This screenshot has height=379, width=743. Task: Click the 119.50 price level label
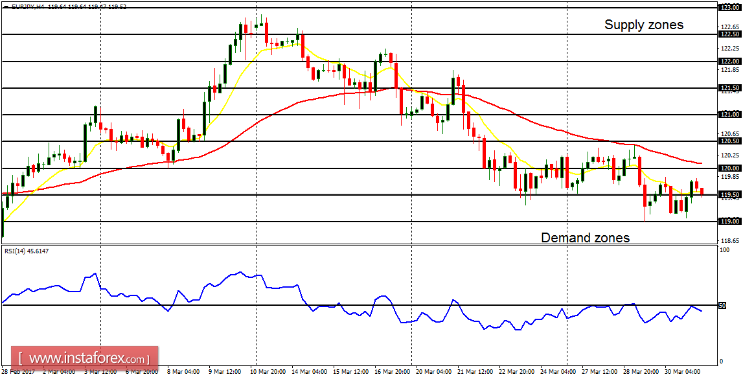pyautogui.click(x=729, y=195)
